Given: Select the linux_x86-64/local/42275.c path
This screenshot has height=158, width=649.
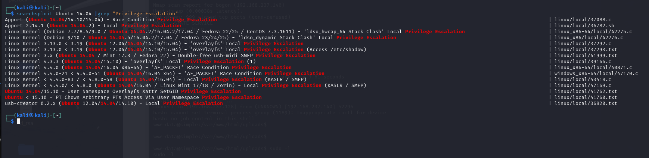Looking at the screenshot, I should coord(593,31).
